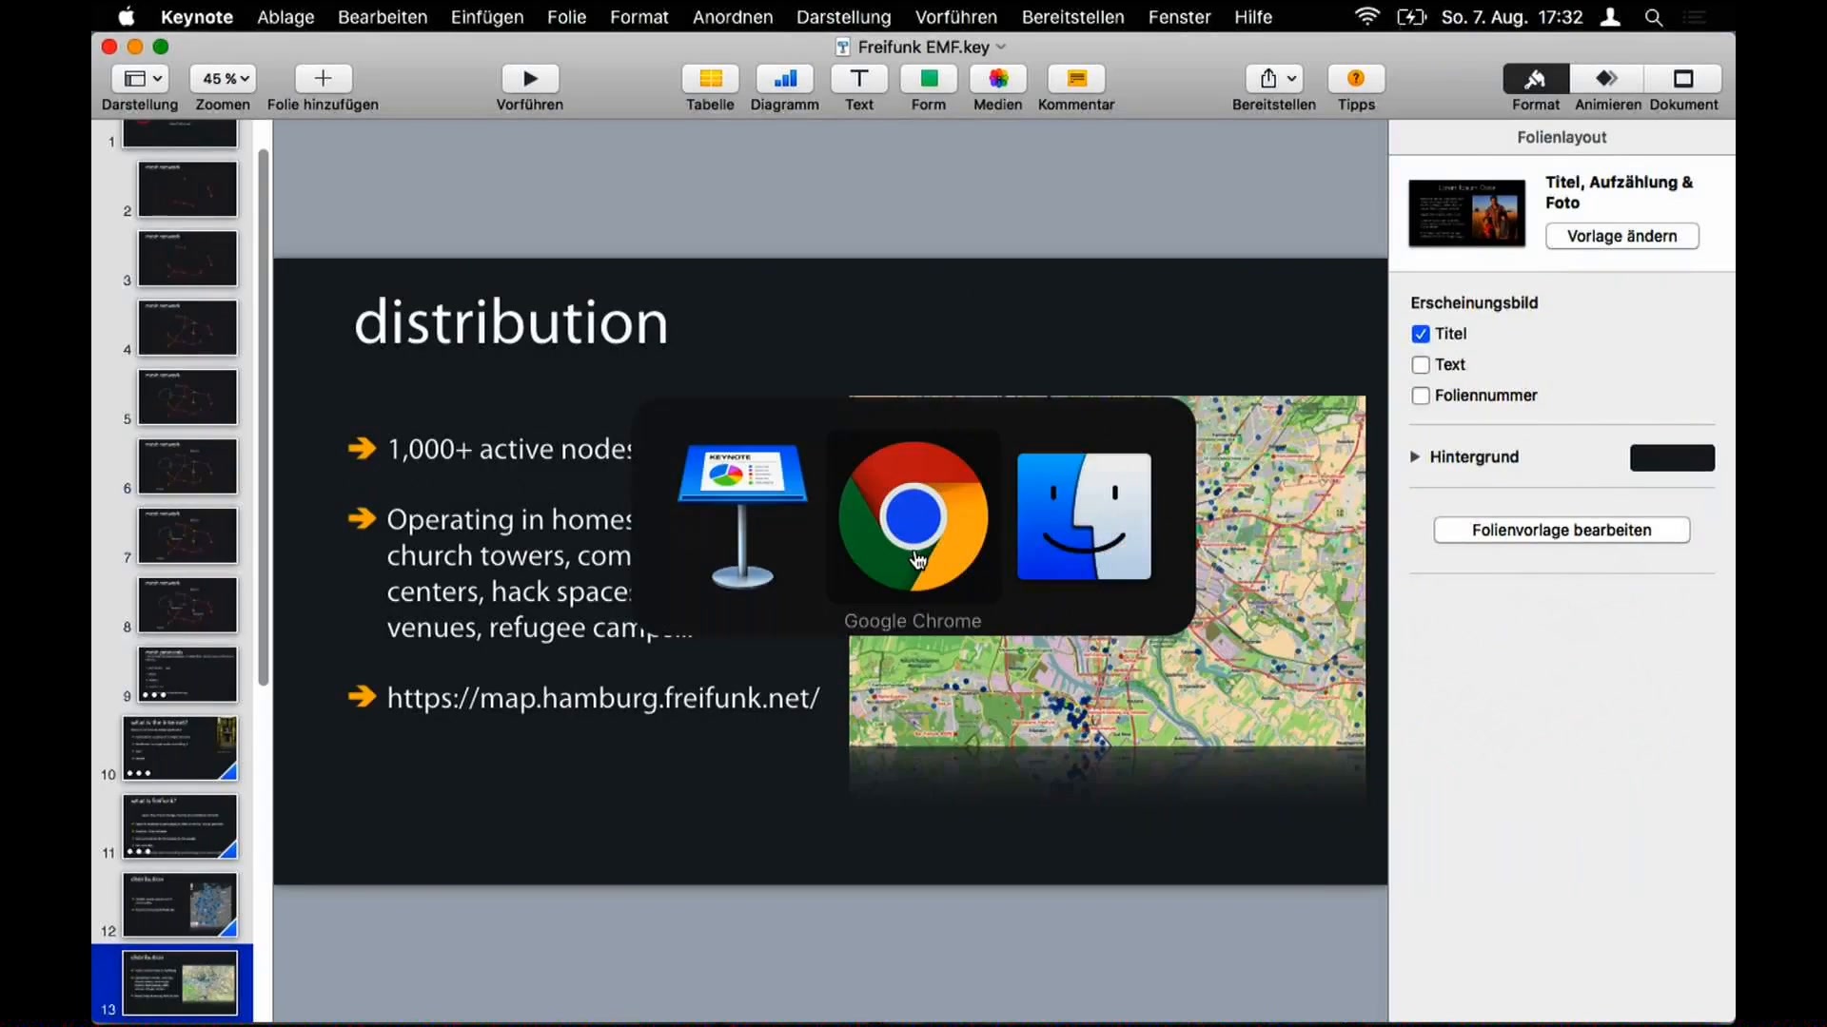The height and width of the screenshot is (1027, 1827).
Task: Click Folie hinzufügen plus button
Action: [x=323, y=78]
